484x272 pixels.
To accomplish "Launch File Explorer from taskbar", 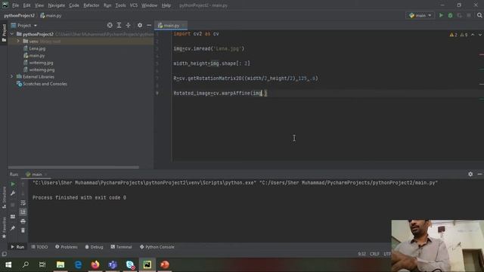I will pos(60,264).
